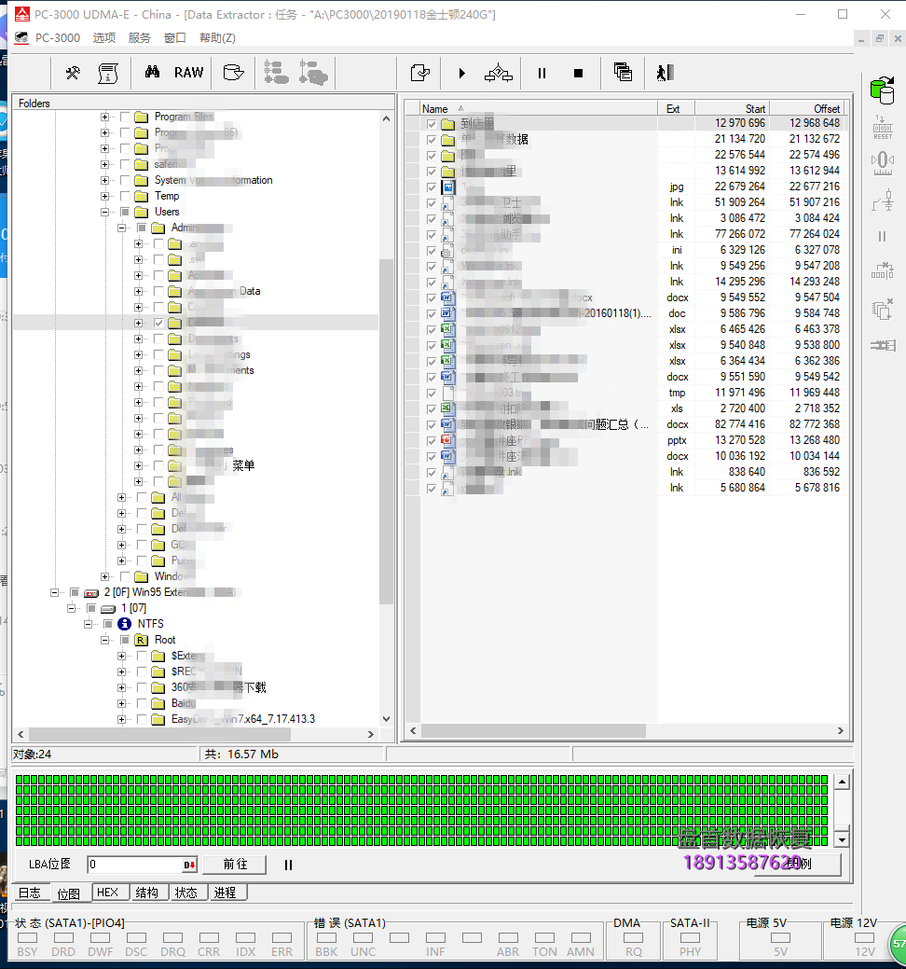Click the 前往 button
This screenshot has height=969, width=906.
pos(235,865)
